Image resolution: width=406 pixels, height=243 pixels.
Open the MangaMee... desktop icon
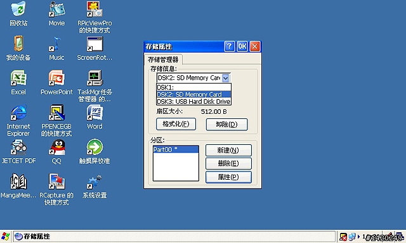(x=18, y=185)
